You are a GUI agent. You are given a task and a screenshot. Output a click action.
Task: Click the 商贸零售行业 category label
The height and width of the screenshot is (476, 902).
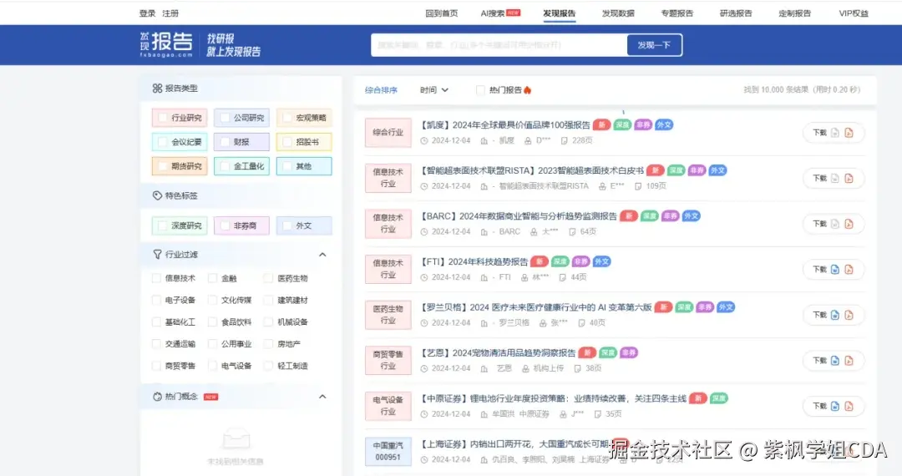tap(388, 360)
